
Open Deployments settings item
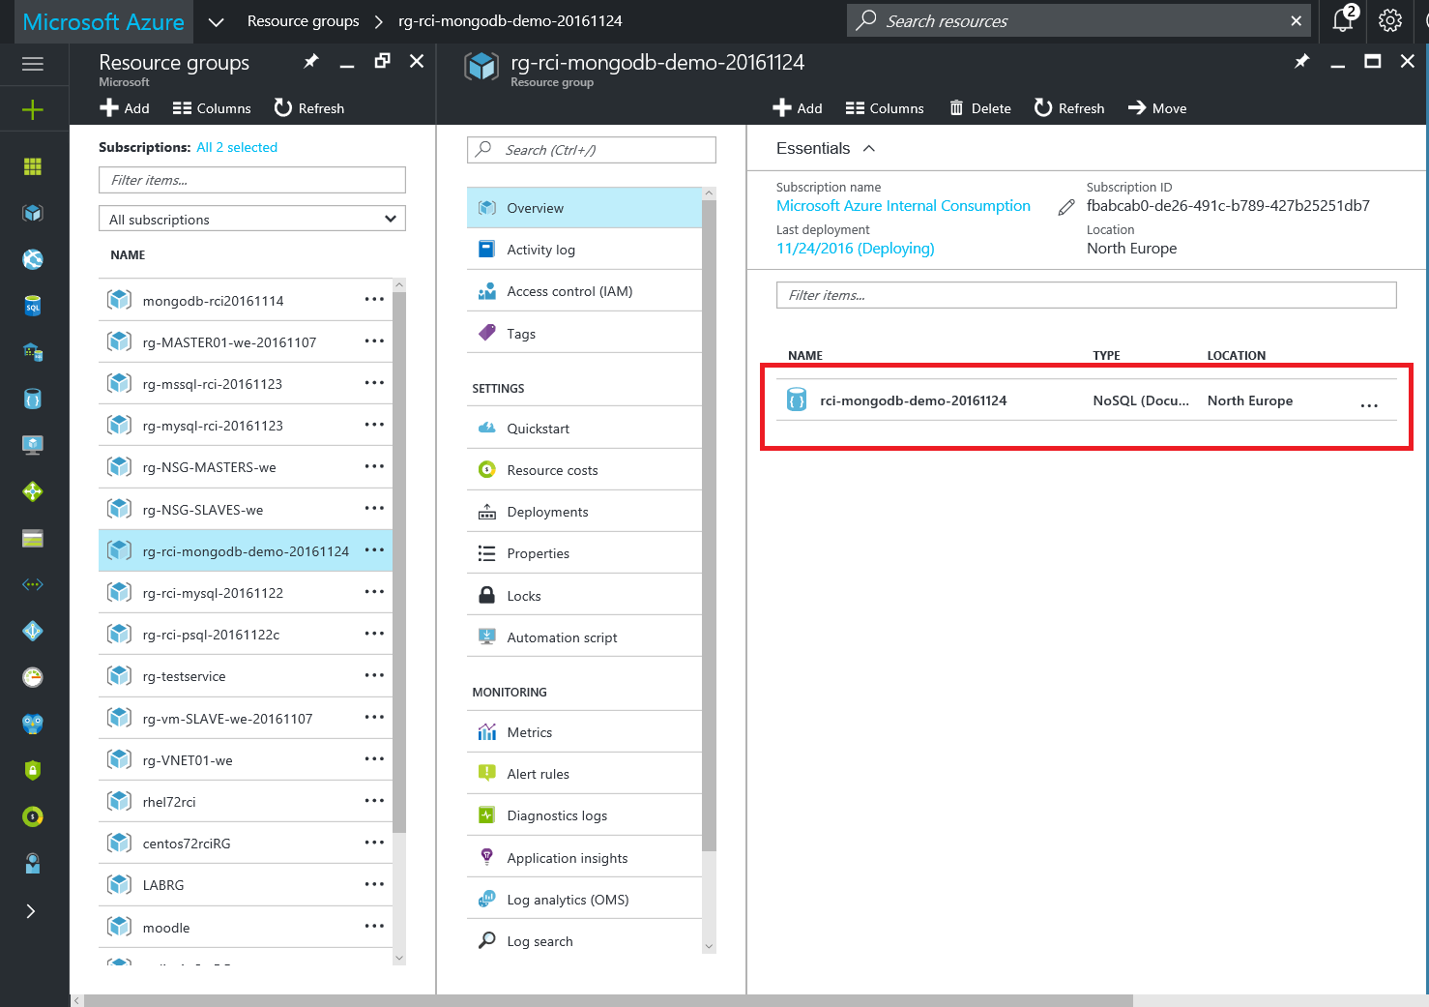tap(584, 512)
